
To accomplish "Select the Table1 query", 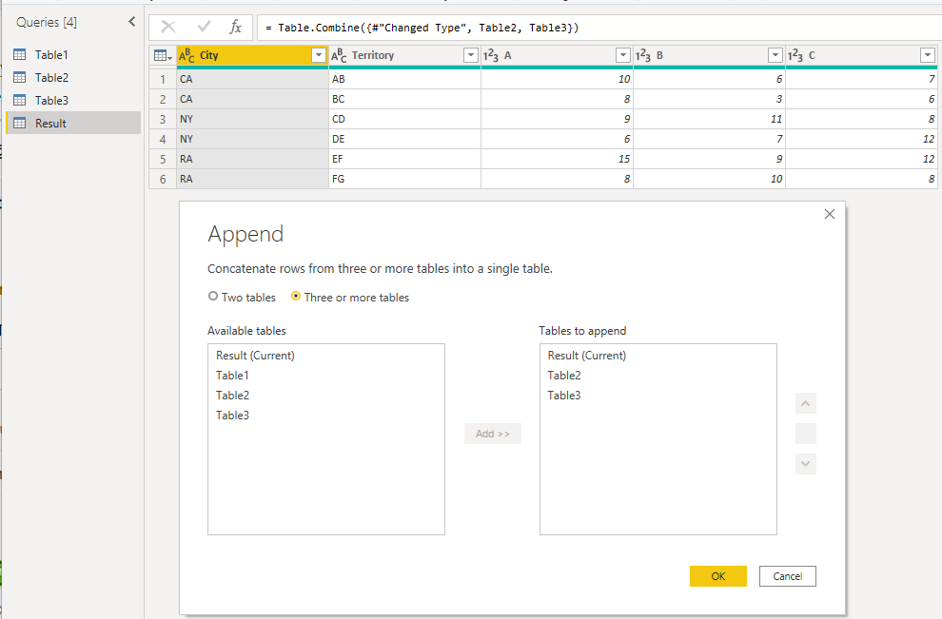I will [73, 54].
